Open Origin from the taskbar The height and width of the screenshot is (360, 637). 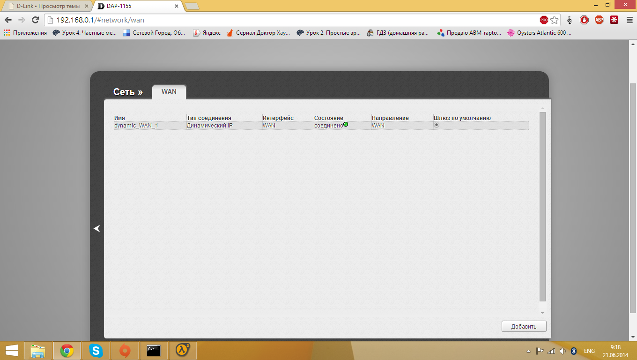[x=125, y=351]
